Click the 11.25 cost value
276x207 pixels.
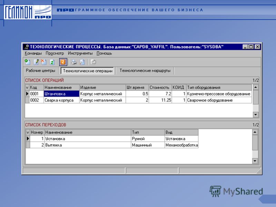pos(160,100)
